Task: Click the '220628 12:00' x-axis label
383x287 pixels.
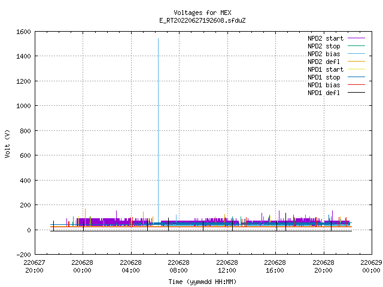Action: point(227,267)
